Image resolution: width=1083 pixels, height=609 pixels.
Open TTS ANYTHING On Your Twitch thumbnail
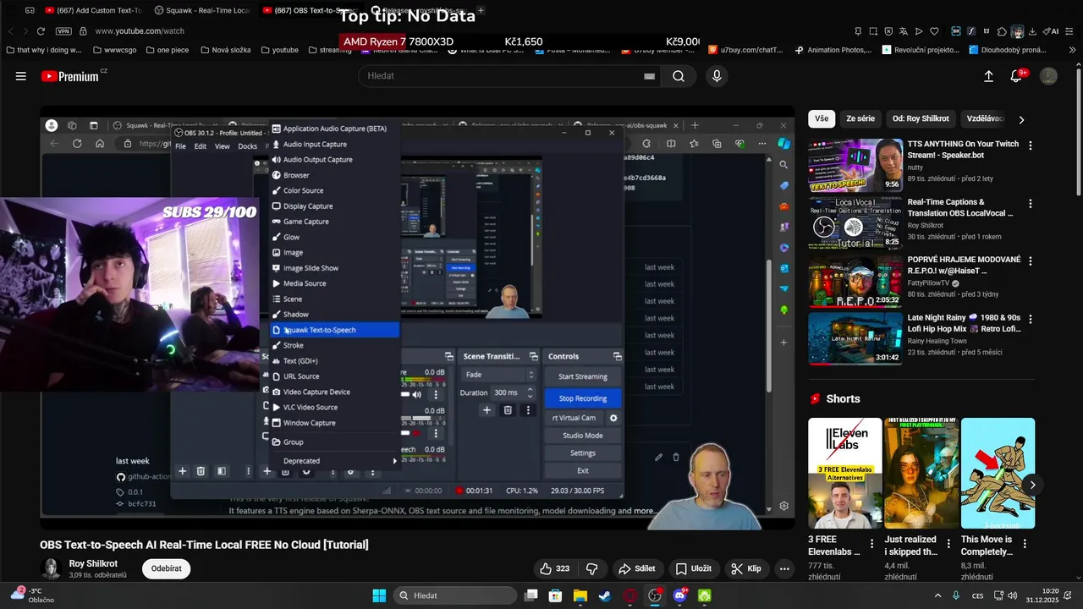(x=855, y=165)
